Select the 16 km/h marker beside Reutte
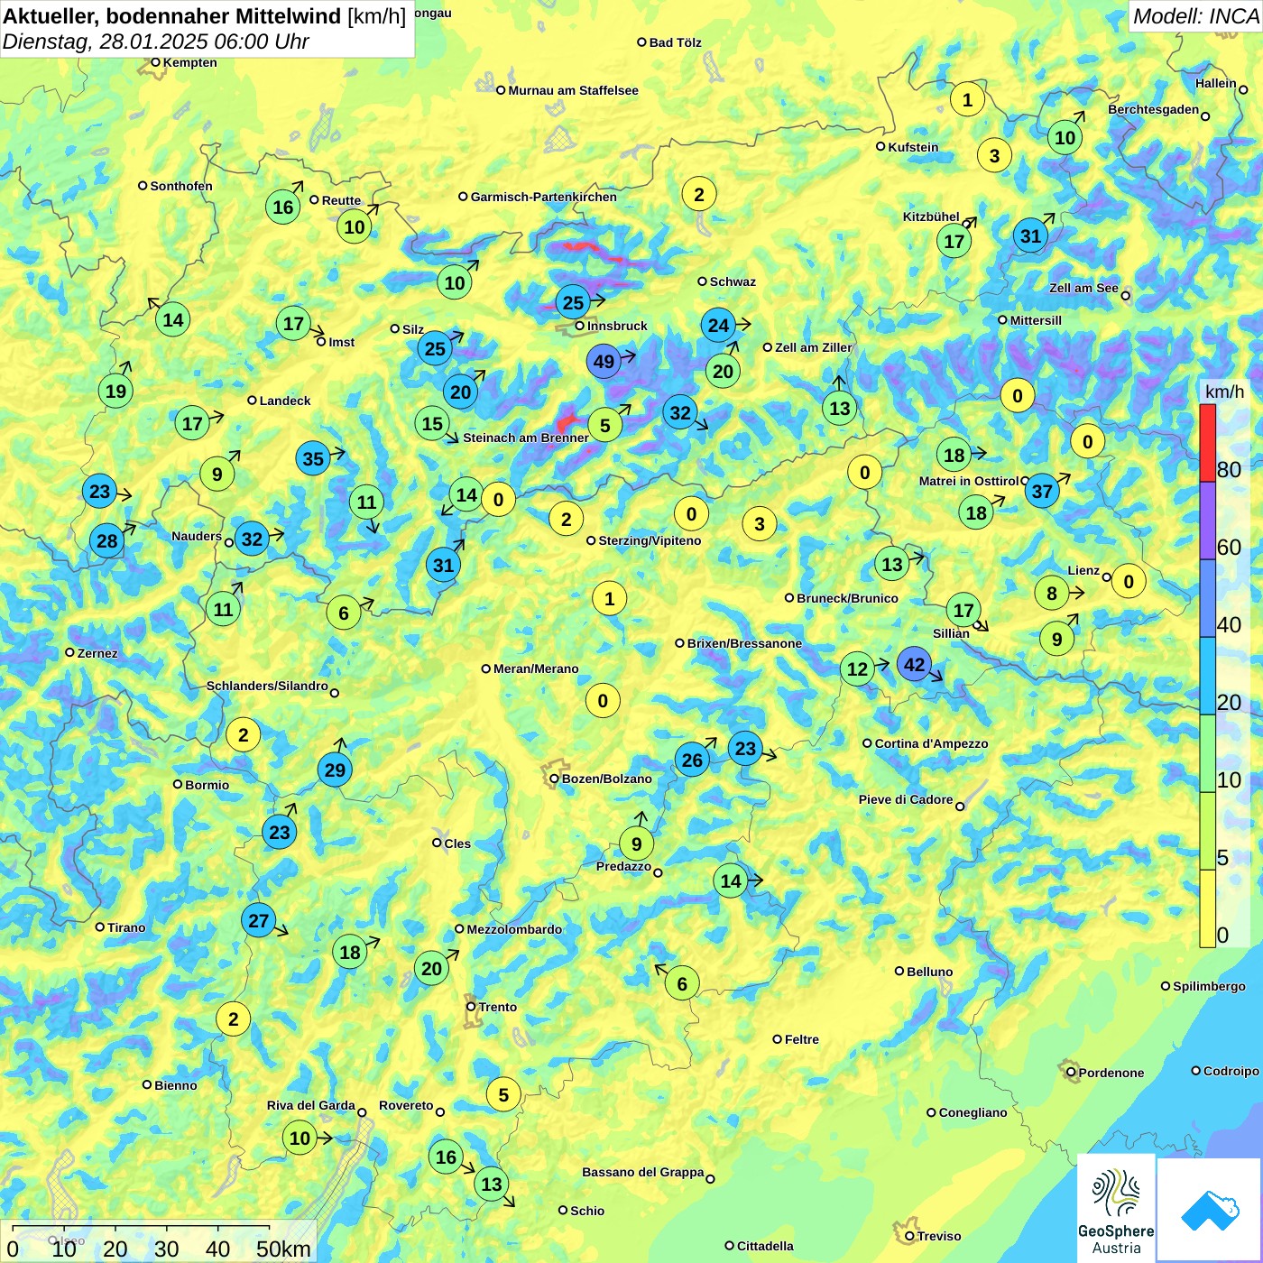 pyautogui.click(x=283, y=207)
